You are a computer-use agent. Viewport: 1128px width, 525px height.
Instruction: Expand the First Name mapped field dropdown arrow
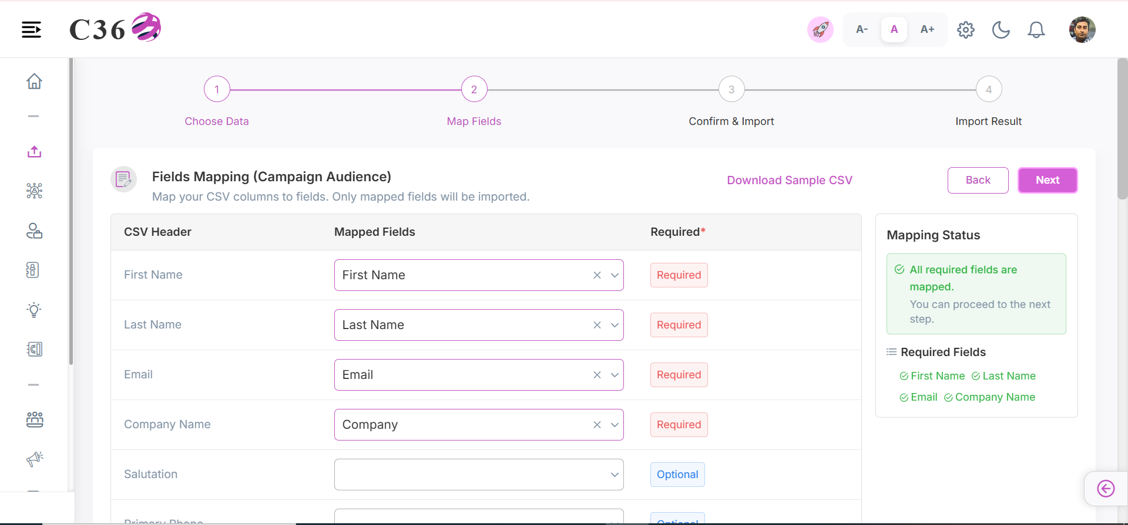click(x=615, y=275)
